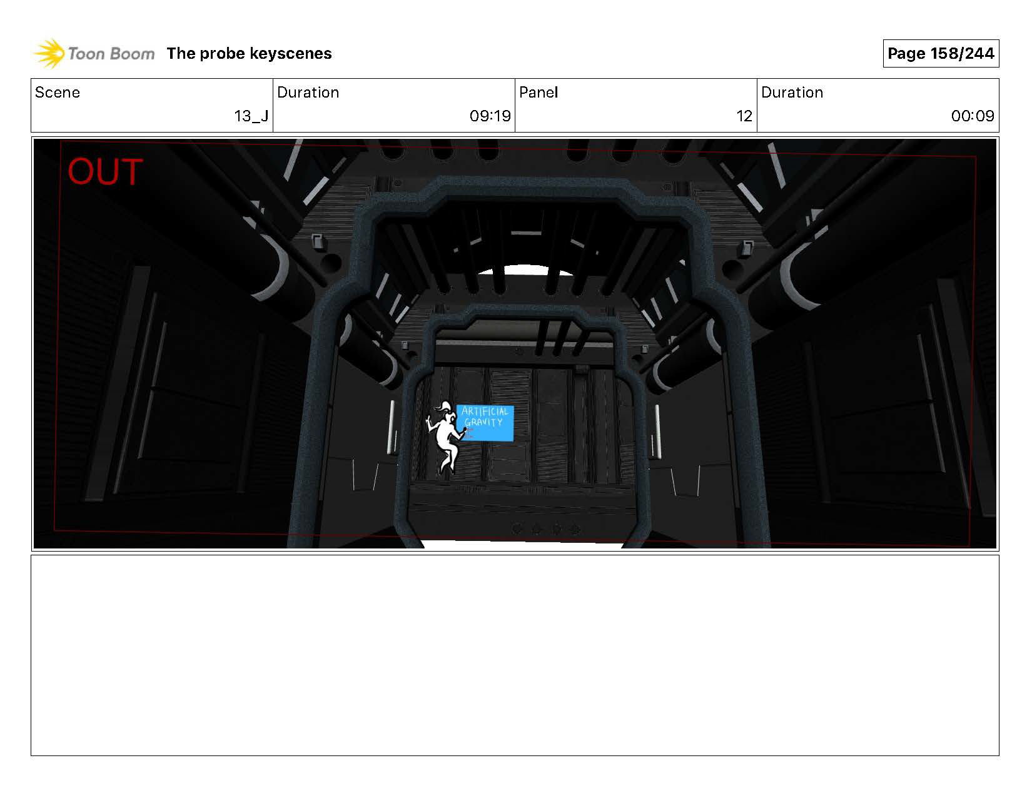Viewport: 1032px width, 803px height.
Task: Select the "Panel" header label
Action: click(539, 93)
